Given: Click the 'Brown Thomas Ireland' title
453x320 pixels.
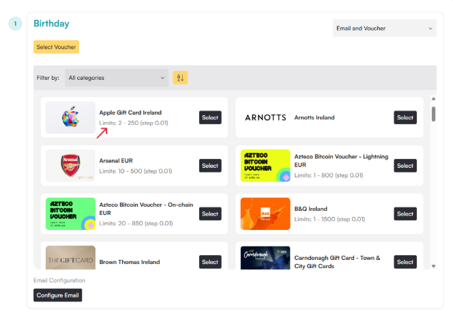Looking at the screenshot, I should (130, 262).
